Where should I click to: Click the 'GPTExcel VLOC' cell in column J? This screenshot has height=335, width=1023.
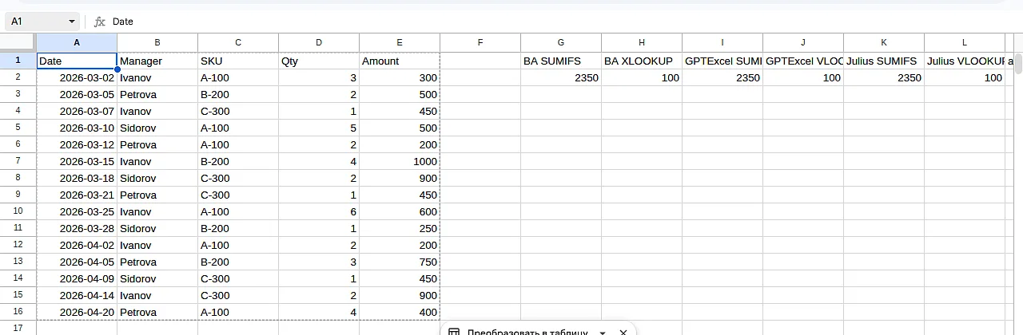tap(803, 61)
